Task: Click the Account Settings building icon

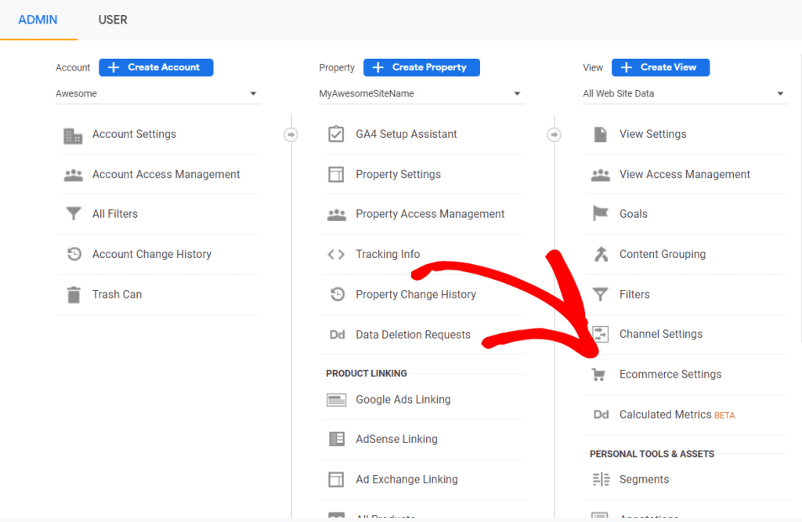Action: [x=73, y=136]
